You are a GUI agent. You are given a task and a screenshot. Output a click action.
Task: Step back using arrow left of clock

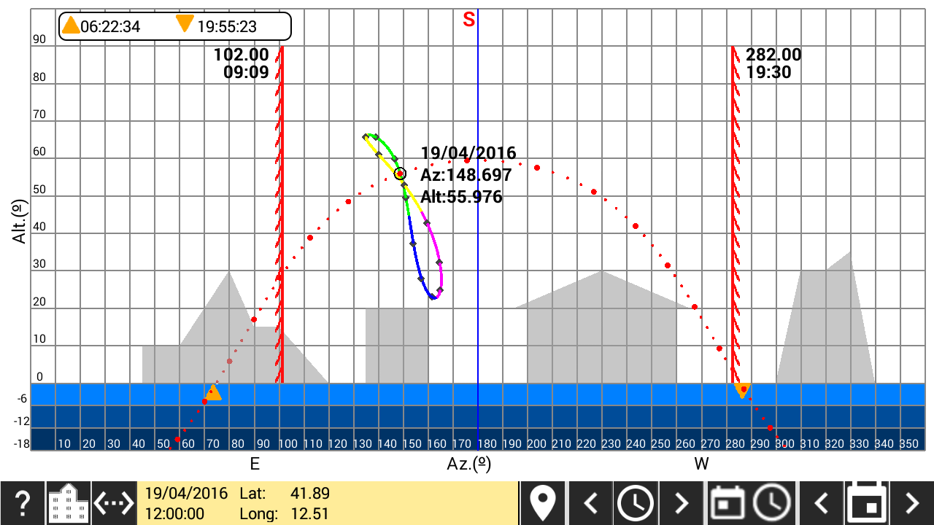pyautogui.click(x=591, y=503)
